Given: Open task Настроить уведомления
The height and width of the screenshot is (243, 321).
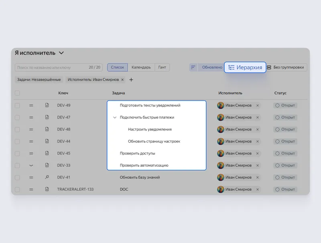Looking at the screenshot, I should pyautogui.click(x=150, y=129).
